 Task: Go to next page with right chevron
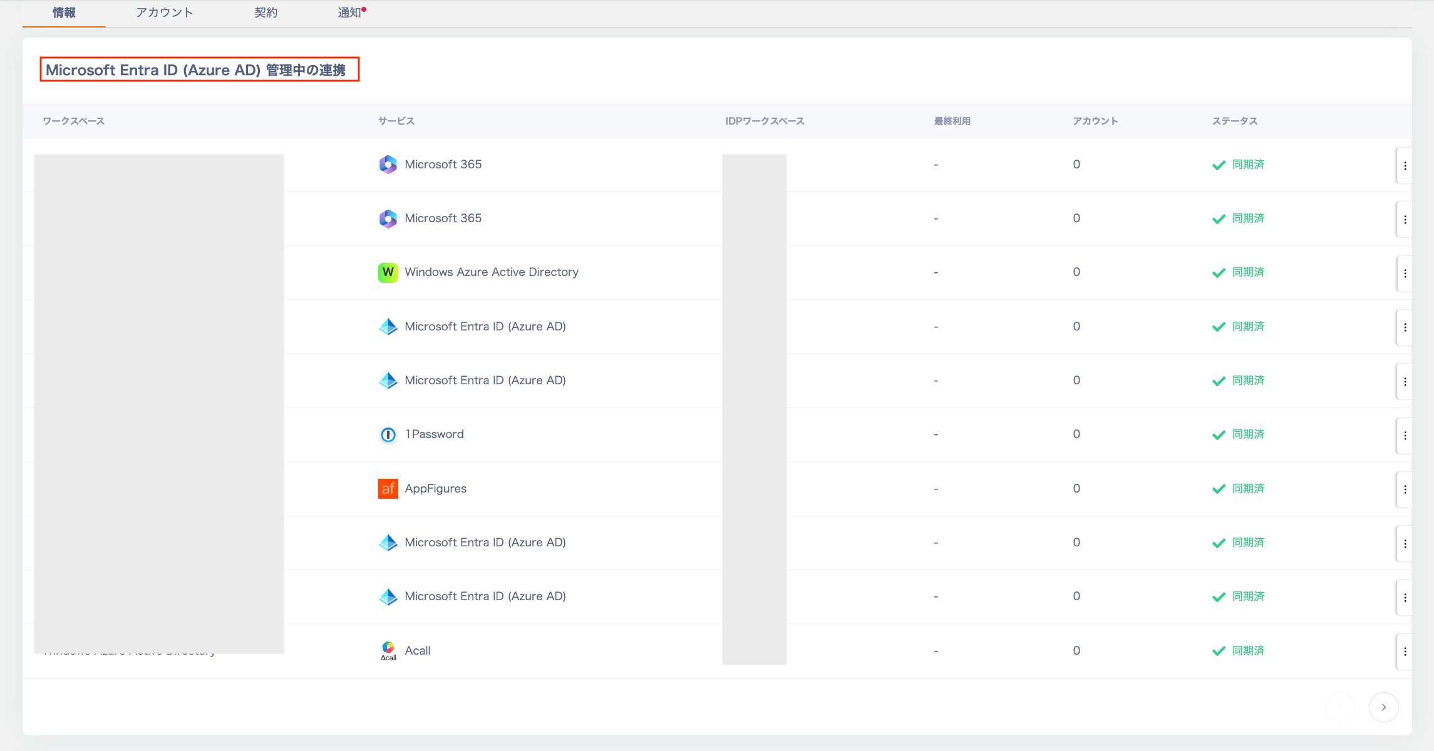1384,707
